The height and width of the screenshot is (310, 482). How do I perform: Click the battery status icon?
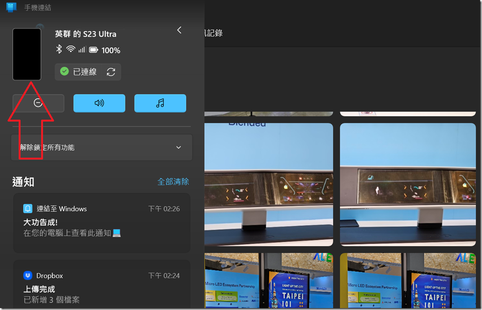point(94,50)
